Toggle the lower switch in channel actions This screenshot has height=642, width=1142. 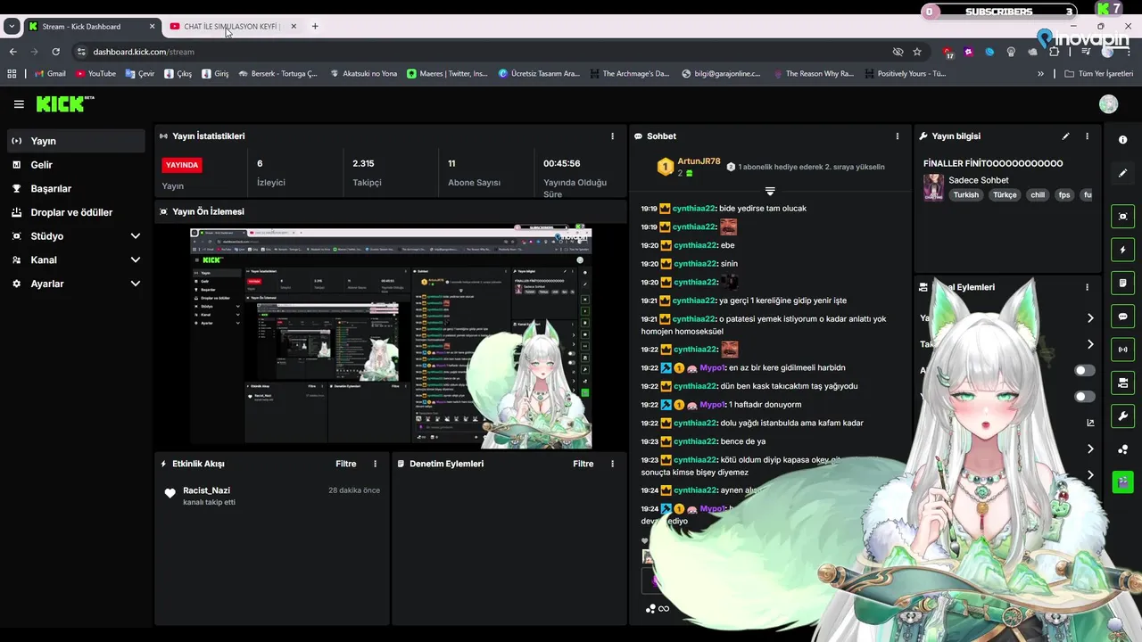pos(1084,397)
